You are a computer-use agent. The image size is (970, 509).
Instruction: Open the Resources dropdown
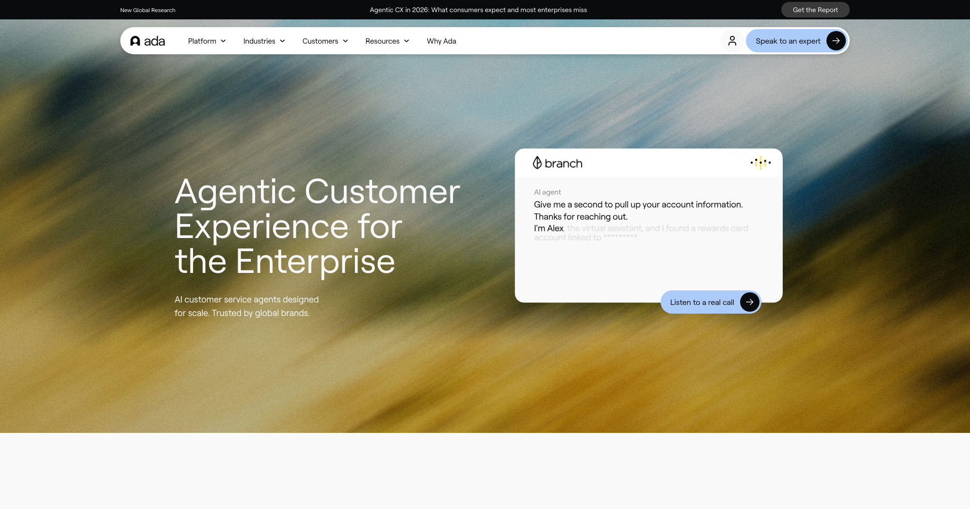(387, 41)
